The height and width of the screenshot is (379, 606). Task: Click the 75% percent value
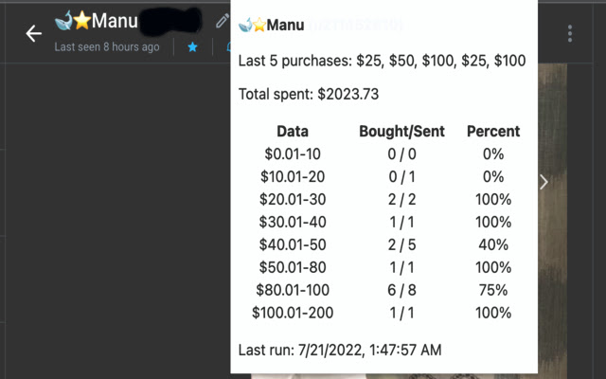point(493,290)
